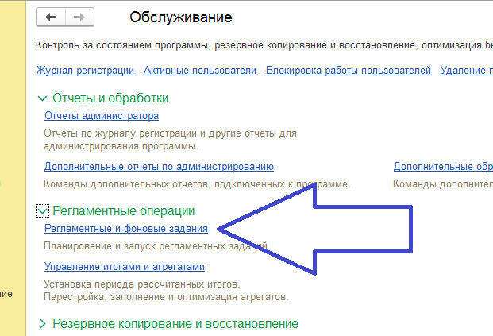Open Управление итогами и агрегатами link
The image size is (493, 336).
pos(125,267)
